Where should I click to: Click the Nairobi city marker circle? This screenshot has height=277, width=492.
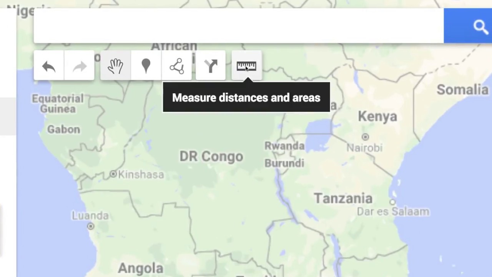[365, 137]
